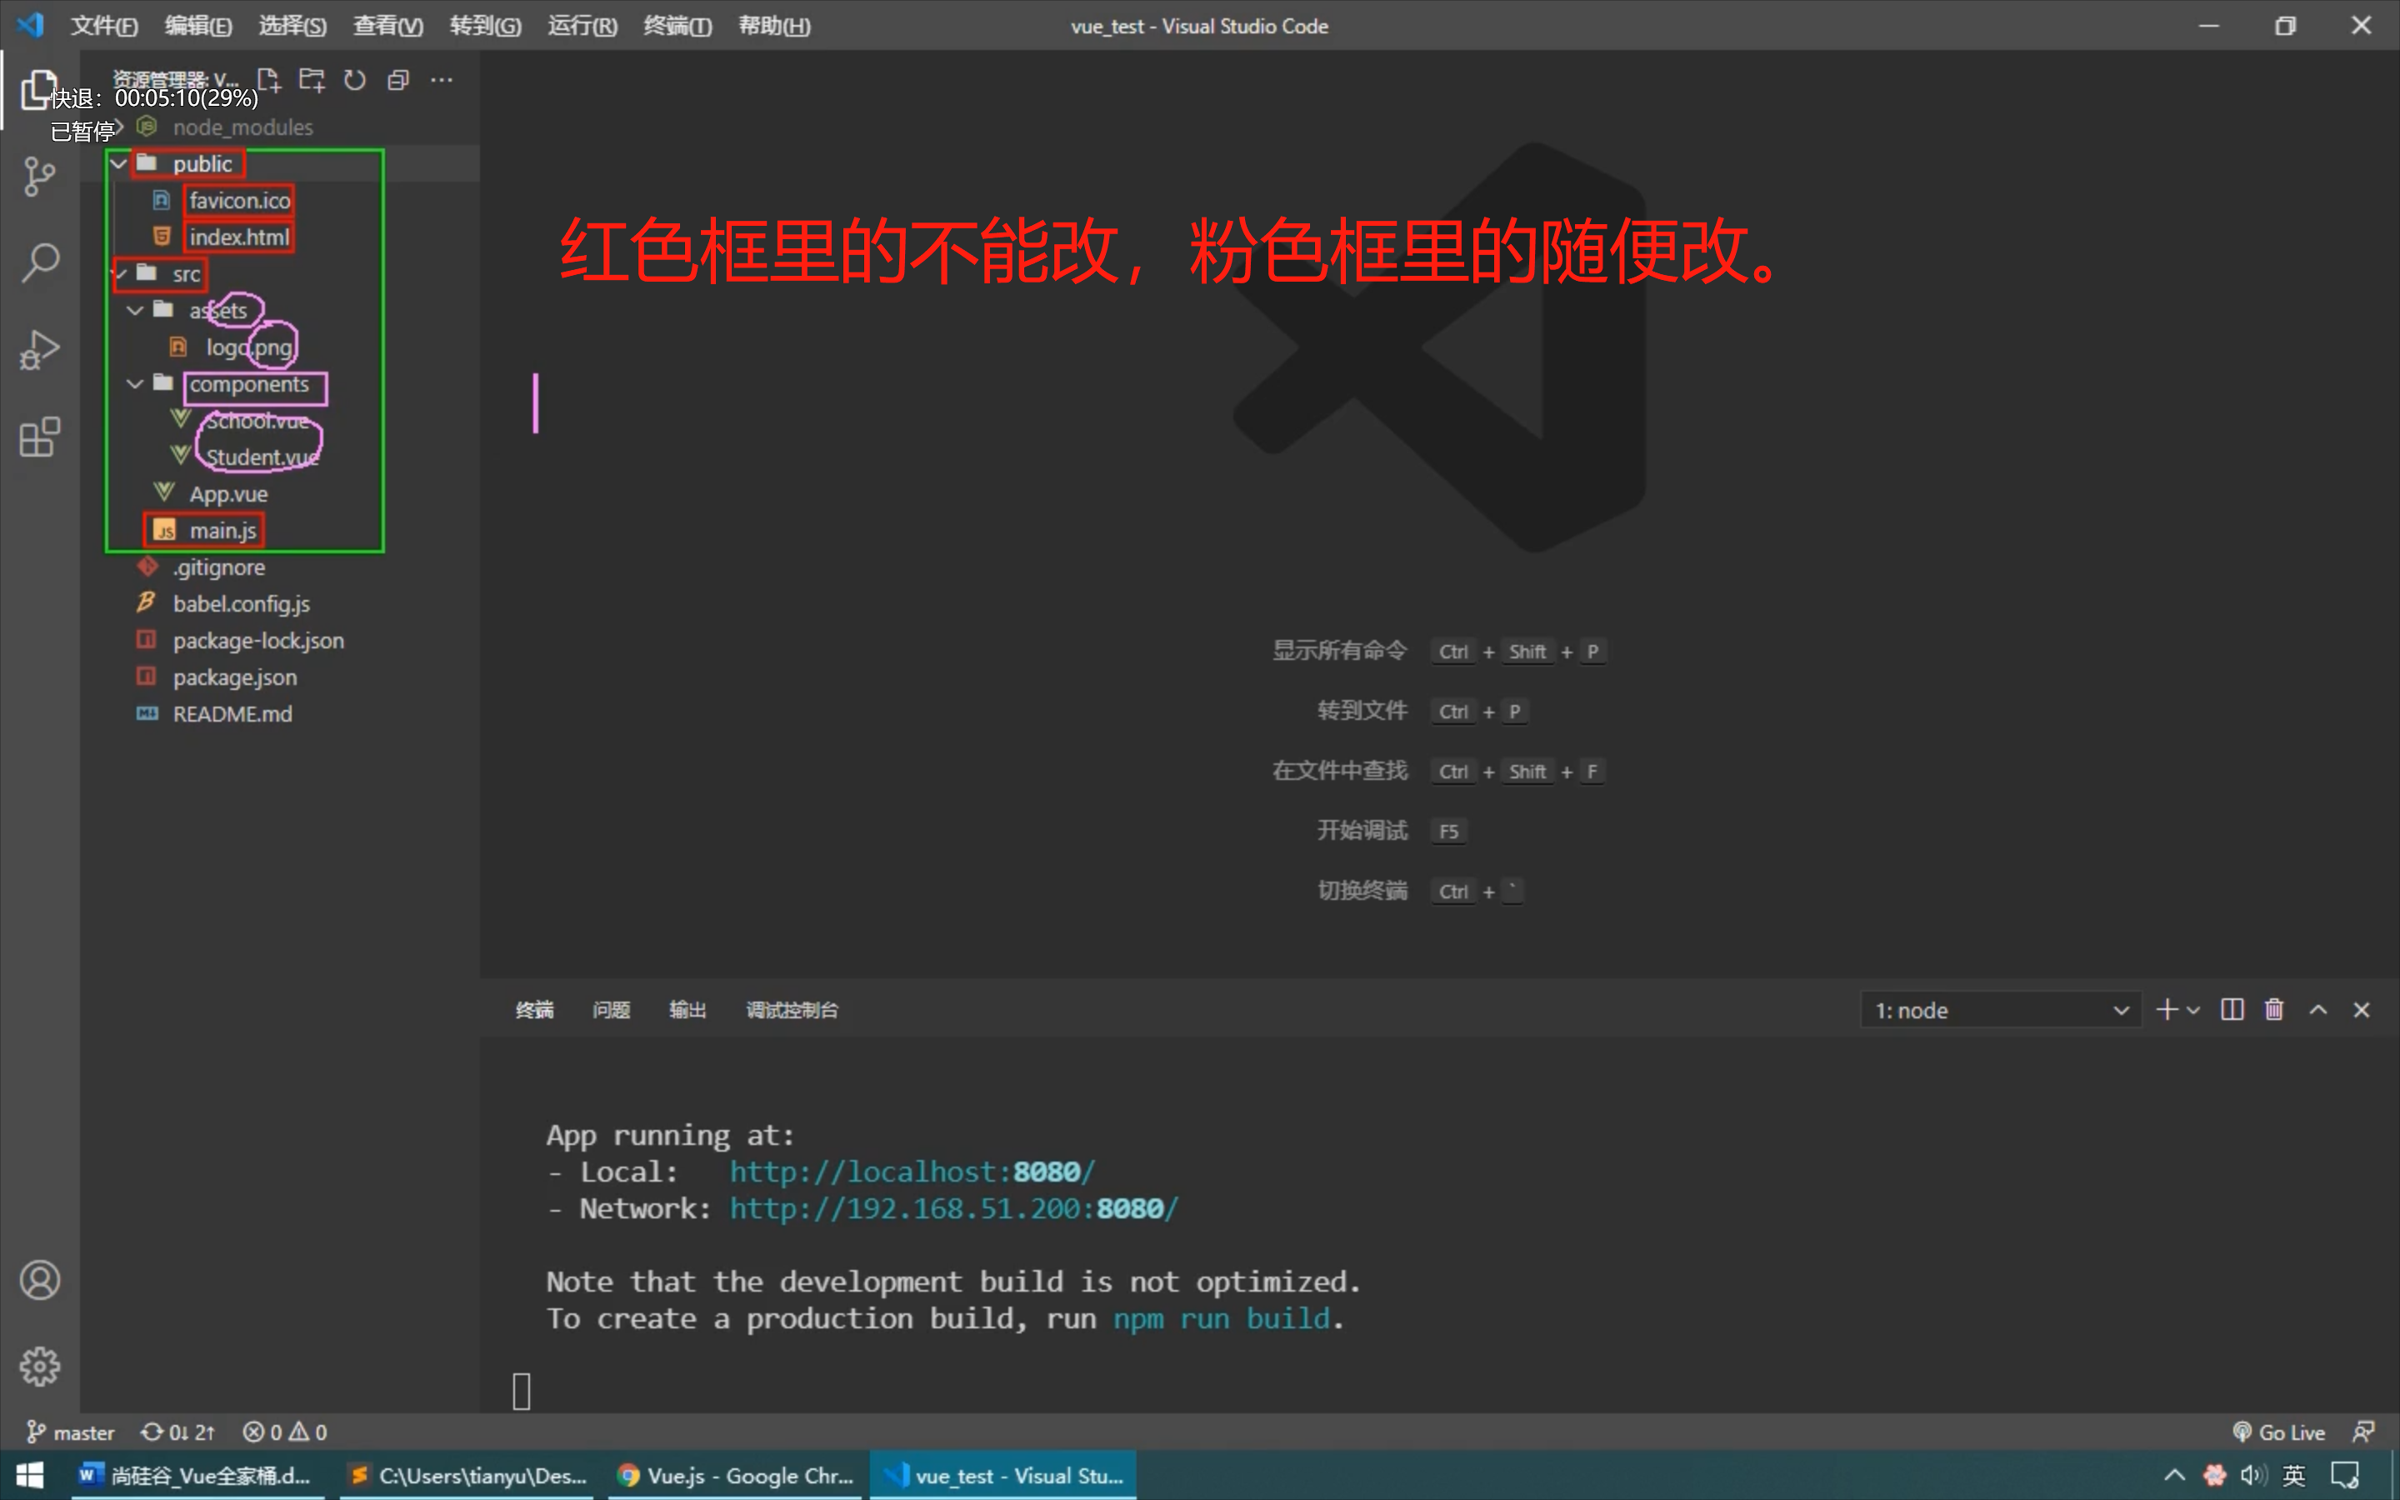Open Student.vue component file
The height and width of the screenshot is (1500, 2400).
pyautogui.click(x=262, y=457)
